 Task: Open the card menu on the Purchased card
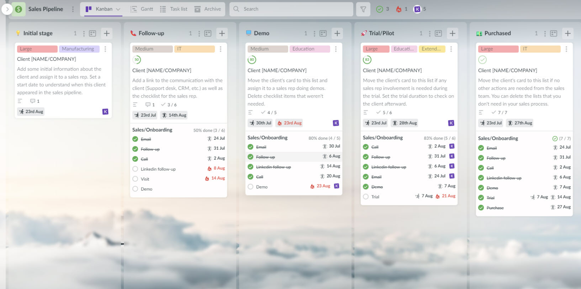[x=566, y=49]
